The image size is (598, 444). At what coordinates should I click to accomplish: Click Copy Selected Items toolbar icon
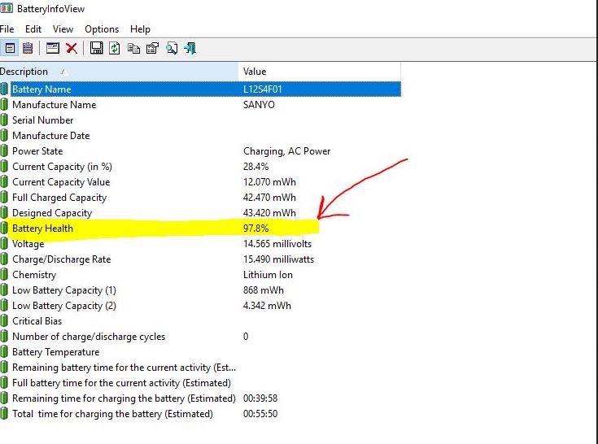133,48
